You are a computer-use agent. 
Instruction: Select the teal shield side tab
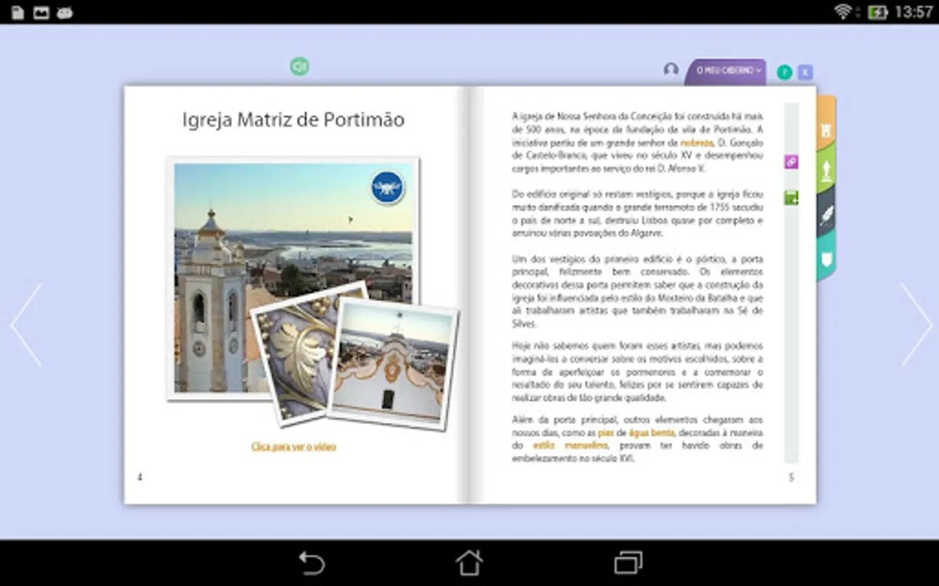(x=826, y=260)
